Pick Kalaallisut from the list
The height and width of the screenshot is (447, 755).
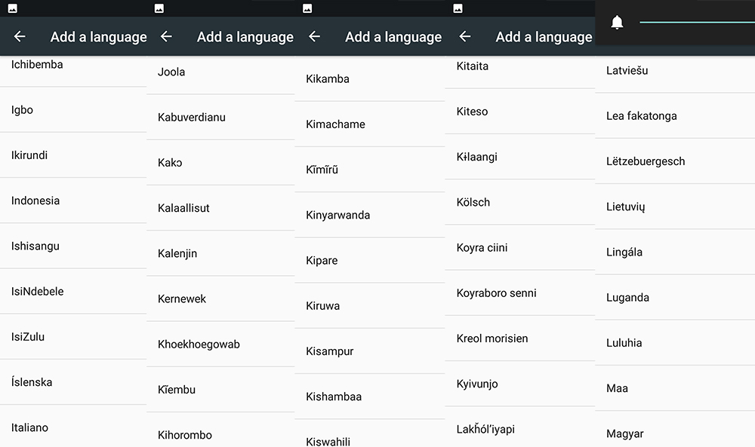pos(183,208)
